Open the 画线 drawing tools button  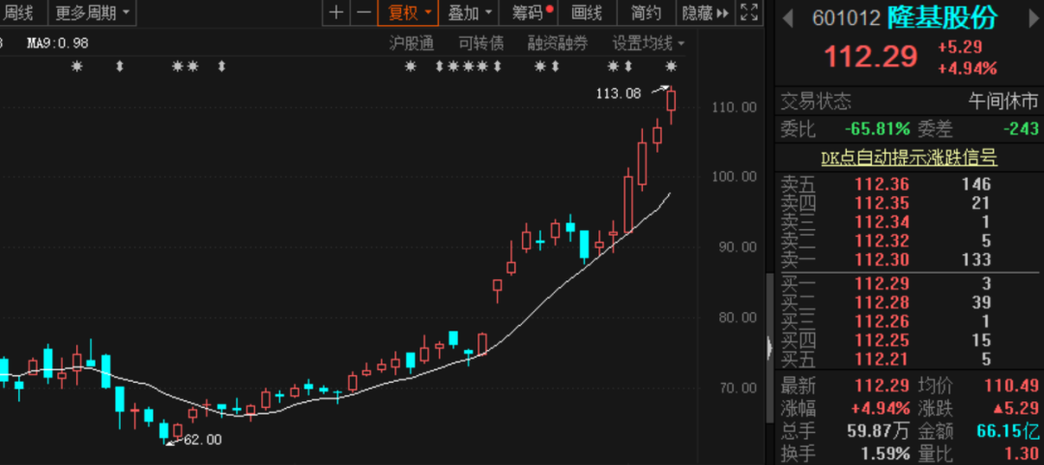[x=587, y=13]
